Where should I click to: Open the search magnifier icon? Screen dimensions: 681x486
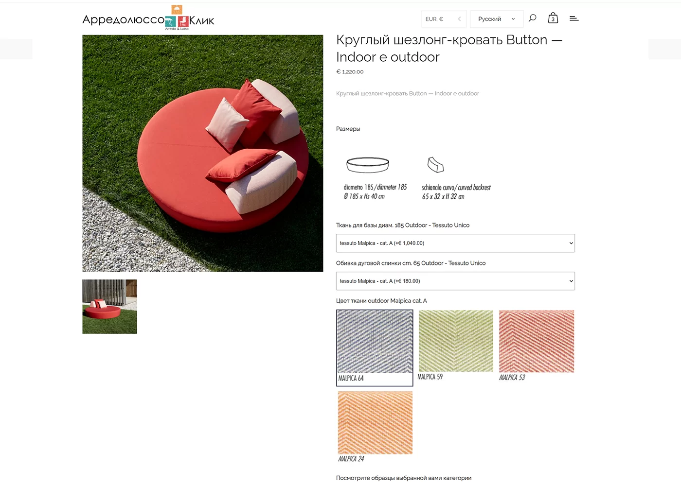(x=533, y=18)
